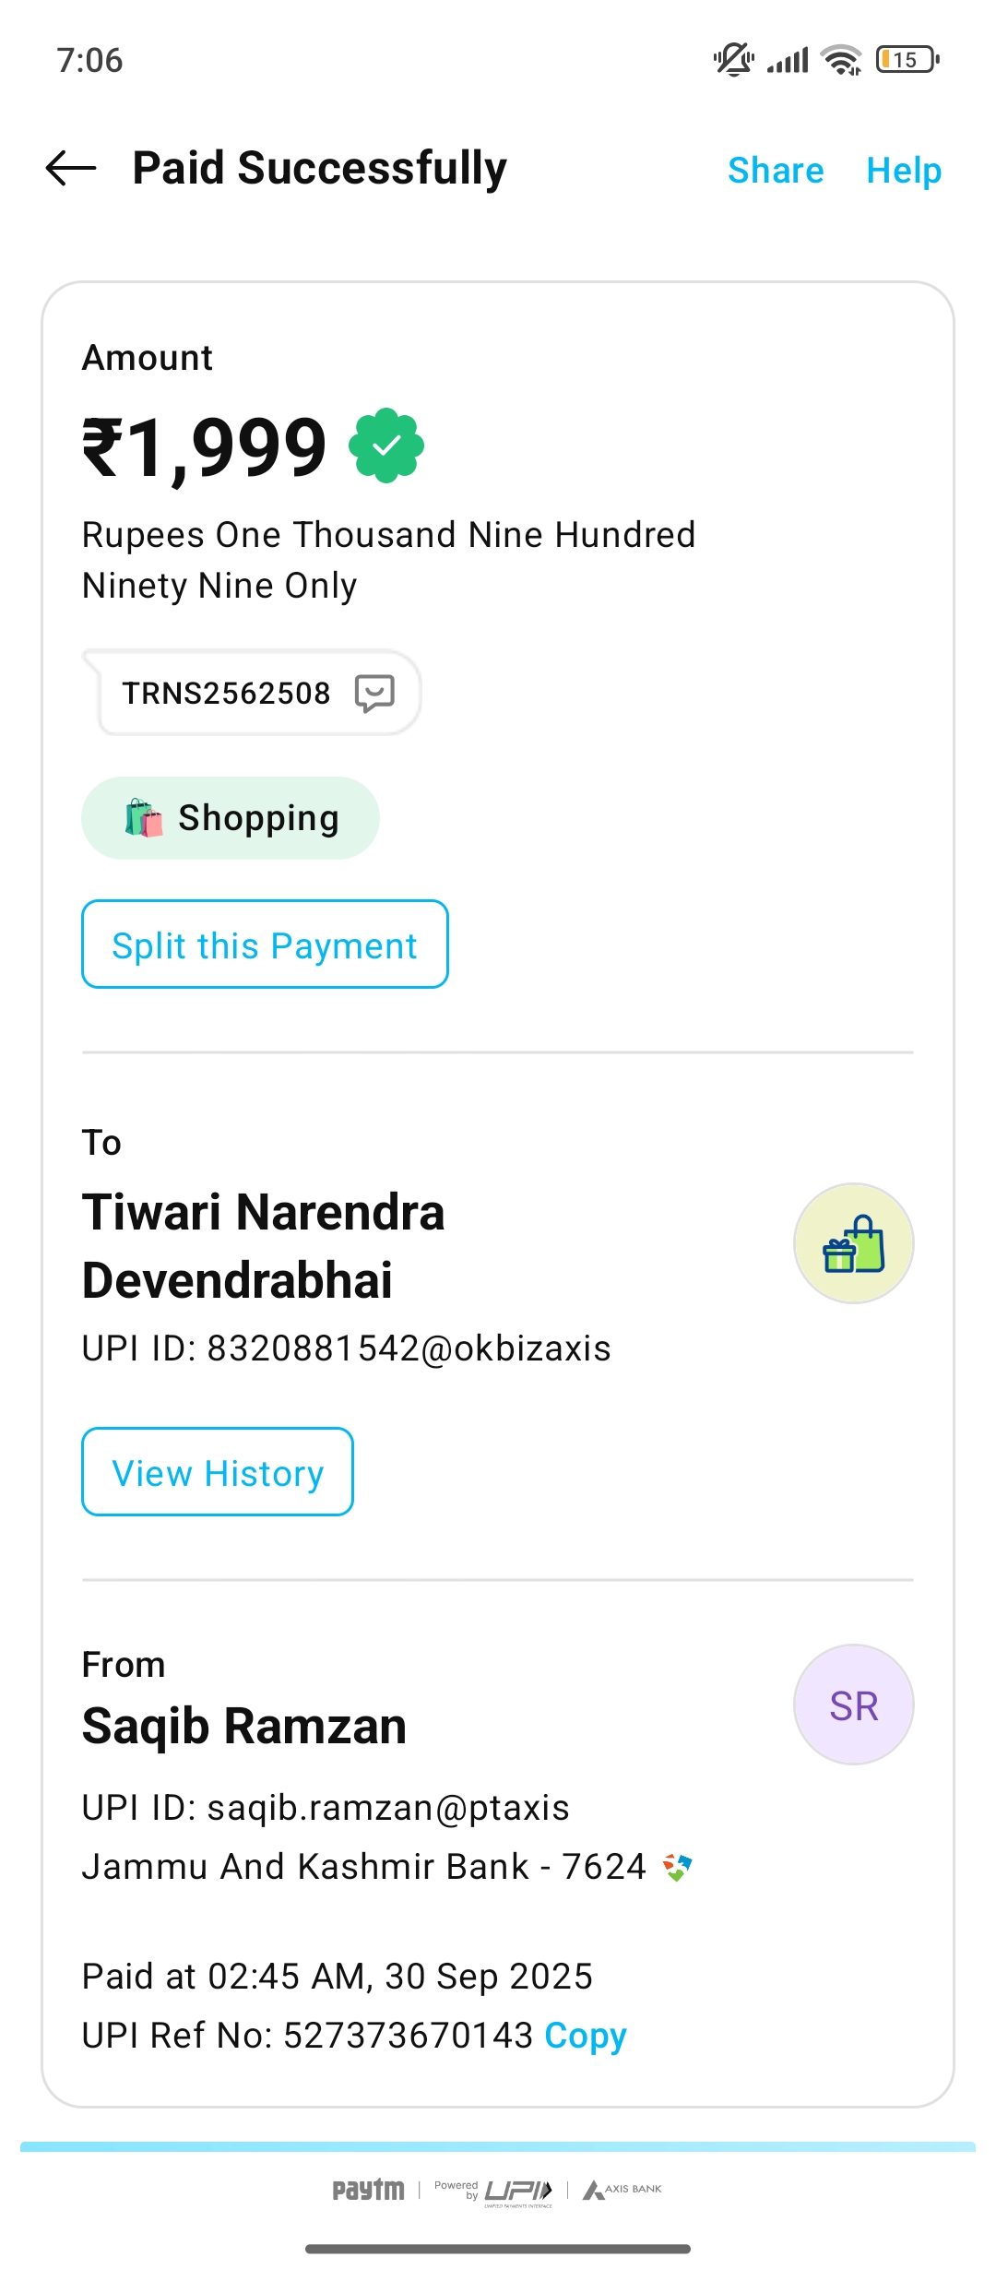Tap the SR sender avatar
Image resolution: width=996 pixels, height=2269 pixels.
853,1705
